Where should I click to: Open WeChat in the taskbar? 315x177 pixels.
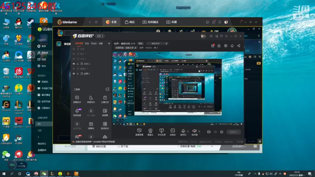point(44,173)
